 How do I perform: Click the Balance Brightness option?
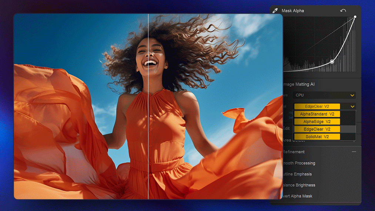point(299,185)
